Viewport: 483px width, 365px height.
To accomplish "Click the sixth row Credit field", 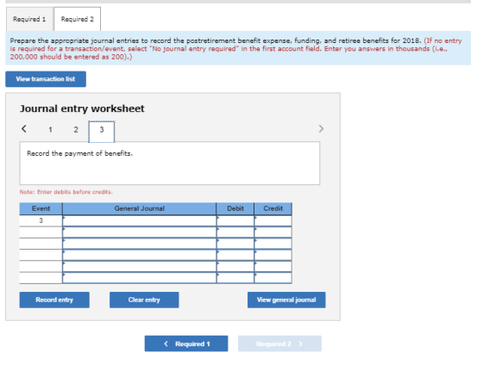I will 273,278.
